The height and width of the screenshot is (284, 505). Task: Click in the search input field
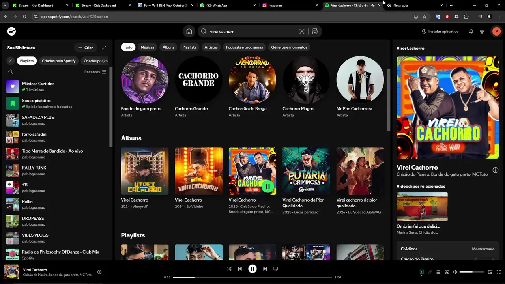[252, 32]
